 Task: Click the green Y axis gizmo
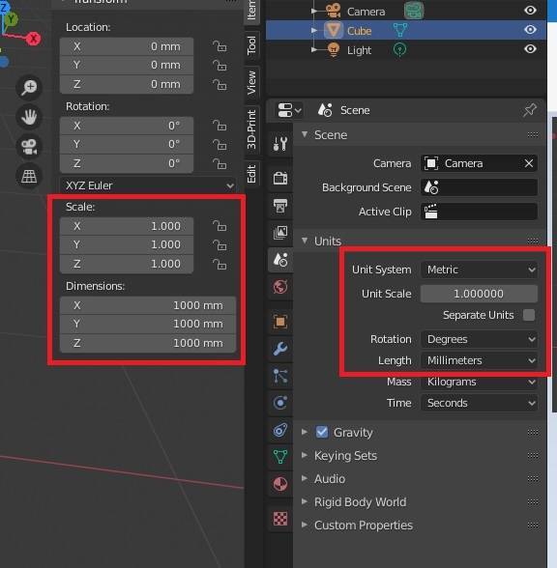point(12,19)
